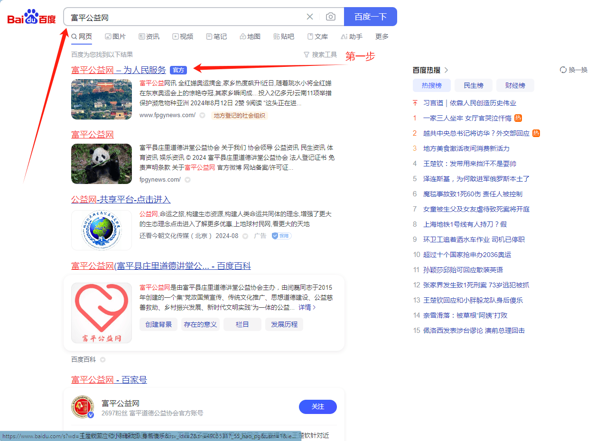The image size is (614, 441).
Task: Click 地方登记的社会组织 tag
Action: tap(239, 115)
